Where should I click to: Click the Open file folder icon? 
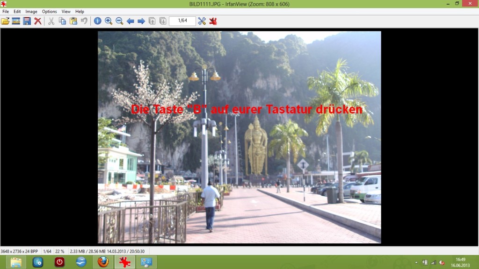(5, 21)
